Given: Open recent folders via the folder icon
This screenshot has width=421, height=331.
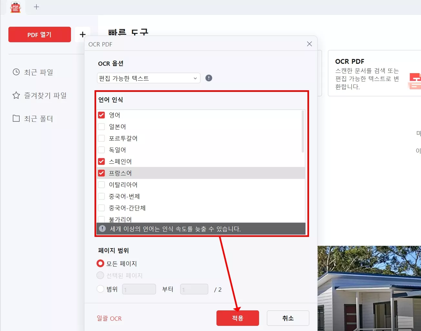Looking at the screenshot, I should click(16, 118).
